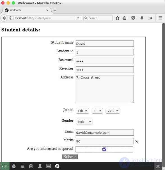Viewport: 165px width, 170px height.
Task: Close the Symfony debug toolbar
Action: coord(158,166)
